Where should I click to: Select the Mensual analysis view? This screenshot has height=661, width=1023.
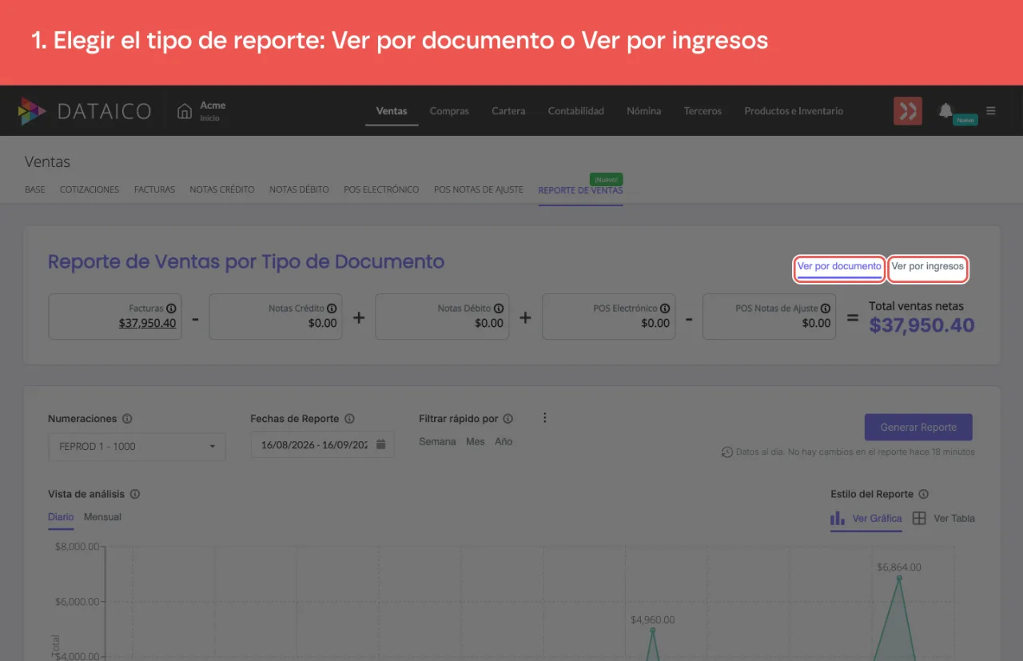tap(102, 517)
